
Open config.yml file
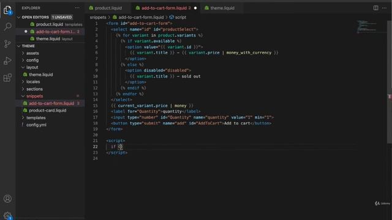[36, 125]
